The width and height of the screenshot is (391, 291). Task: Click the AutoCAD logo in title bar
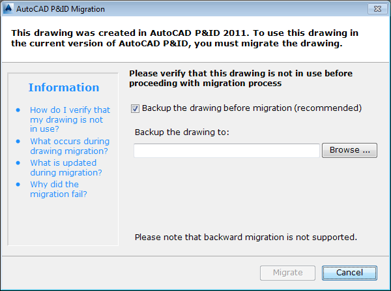pyautogui.click(x=8, y=9)
